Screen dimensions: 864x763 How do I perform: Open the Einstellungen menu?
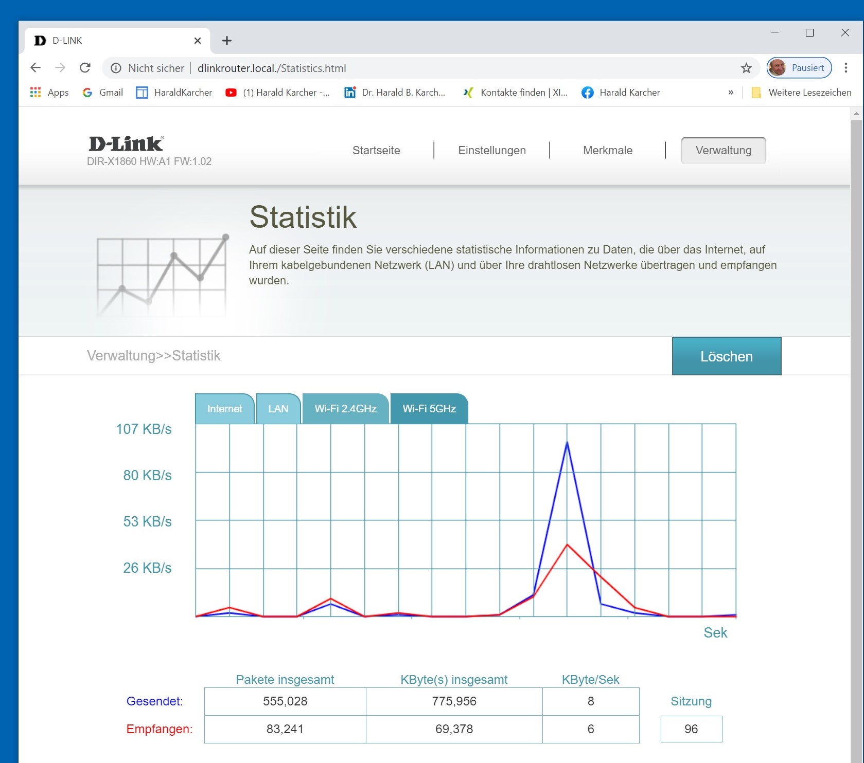[x=492, y=151]
